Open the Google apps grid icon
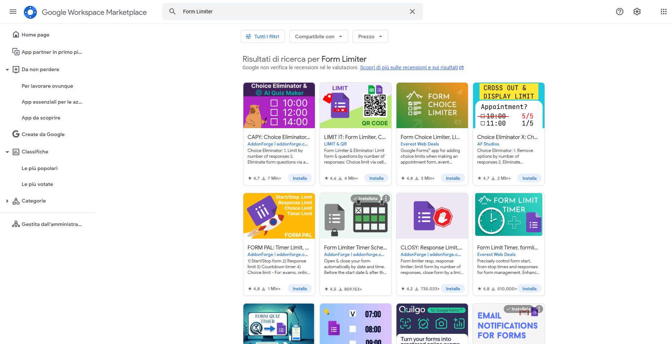The width and height of the screenshot is (672, 344). (x=663, y=12)
